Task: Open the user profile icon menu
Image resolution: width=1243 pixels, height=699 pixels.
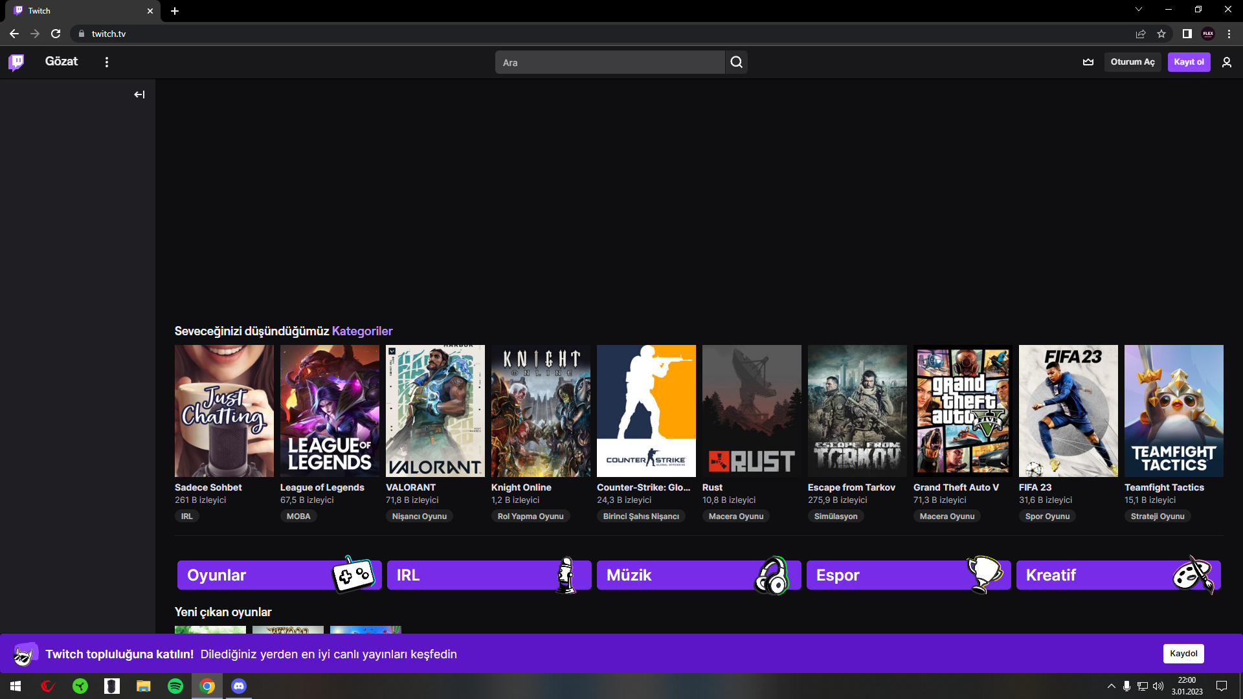Action: pos(1226,62)
